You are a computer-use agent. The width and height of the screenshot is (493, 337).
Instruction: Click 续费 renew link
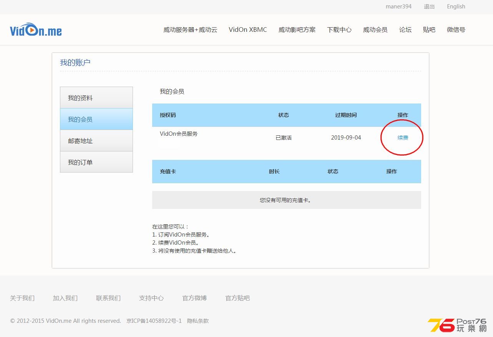(x=403, y=138)
